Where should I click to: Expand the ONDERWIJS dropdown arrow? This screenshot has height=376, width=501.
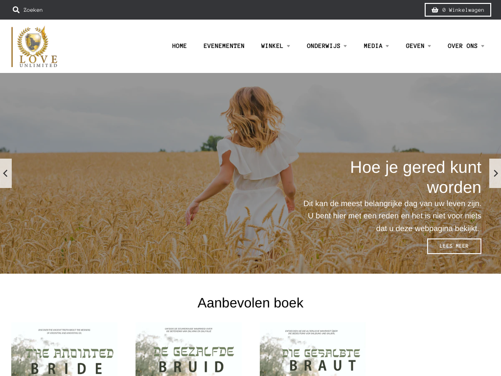click(345, 47)
